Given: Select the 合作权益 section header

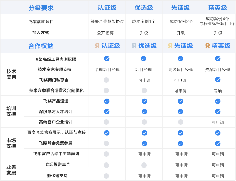Looking at the screenshot, I should click(x=41, y=46).
